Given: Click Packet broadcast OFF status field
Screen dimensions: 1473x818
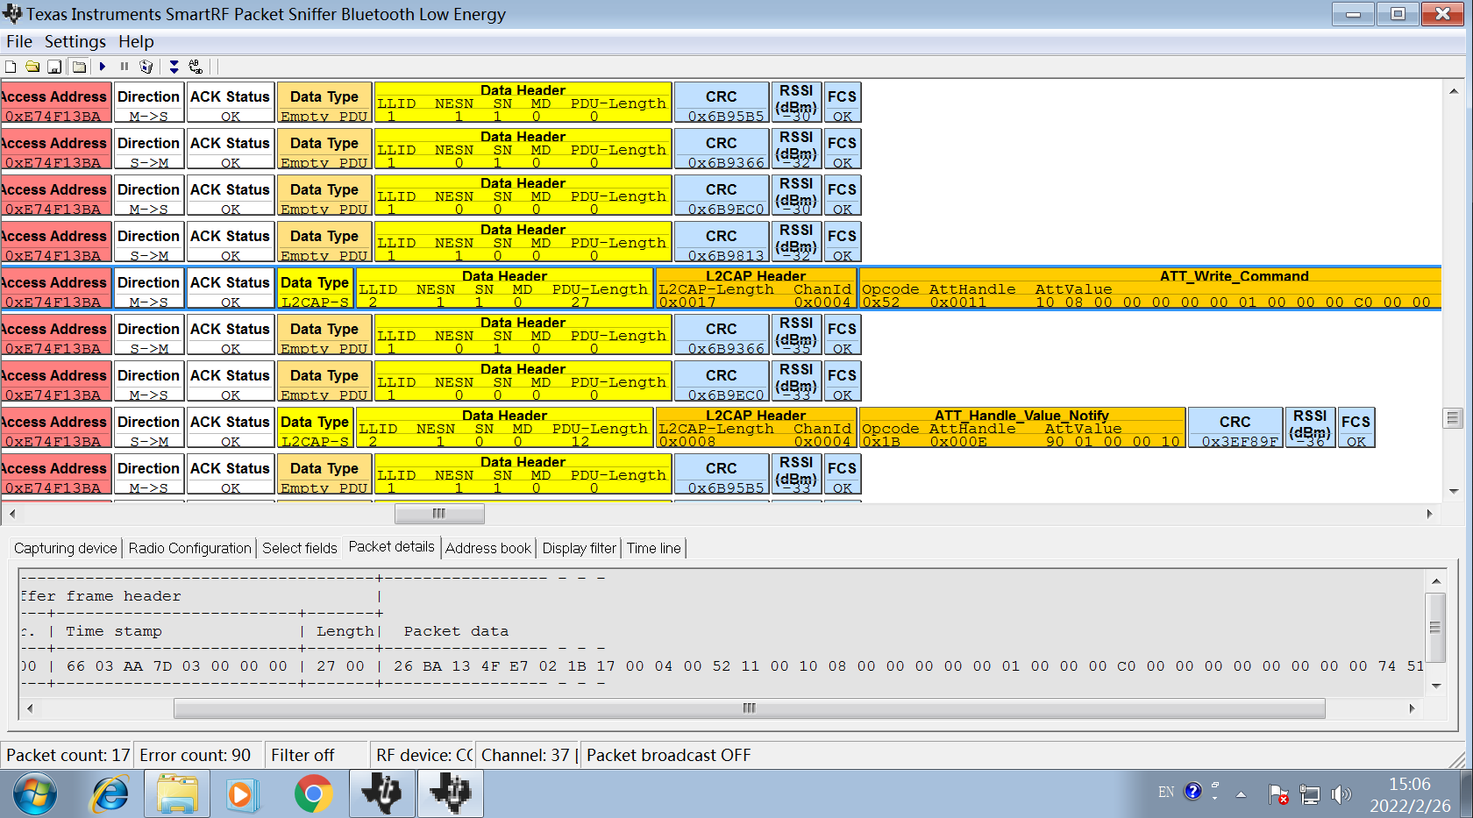Looking at the screenshot, I should (669, 755).
